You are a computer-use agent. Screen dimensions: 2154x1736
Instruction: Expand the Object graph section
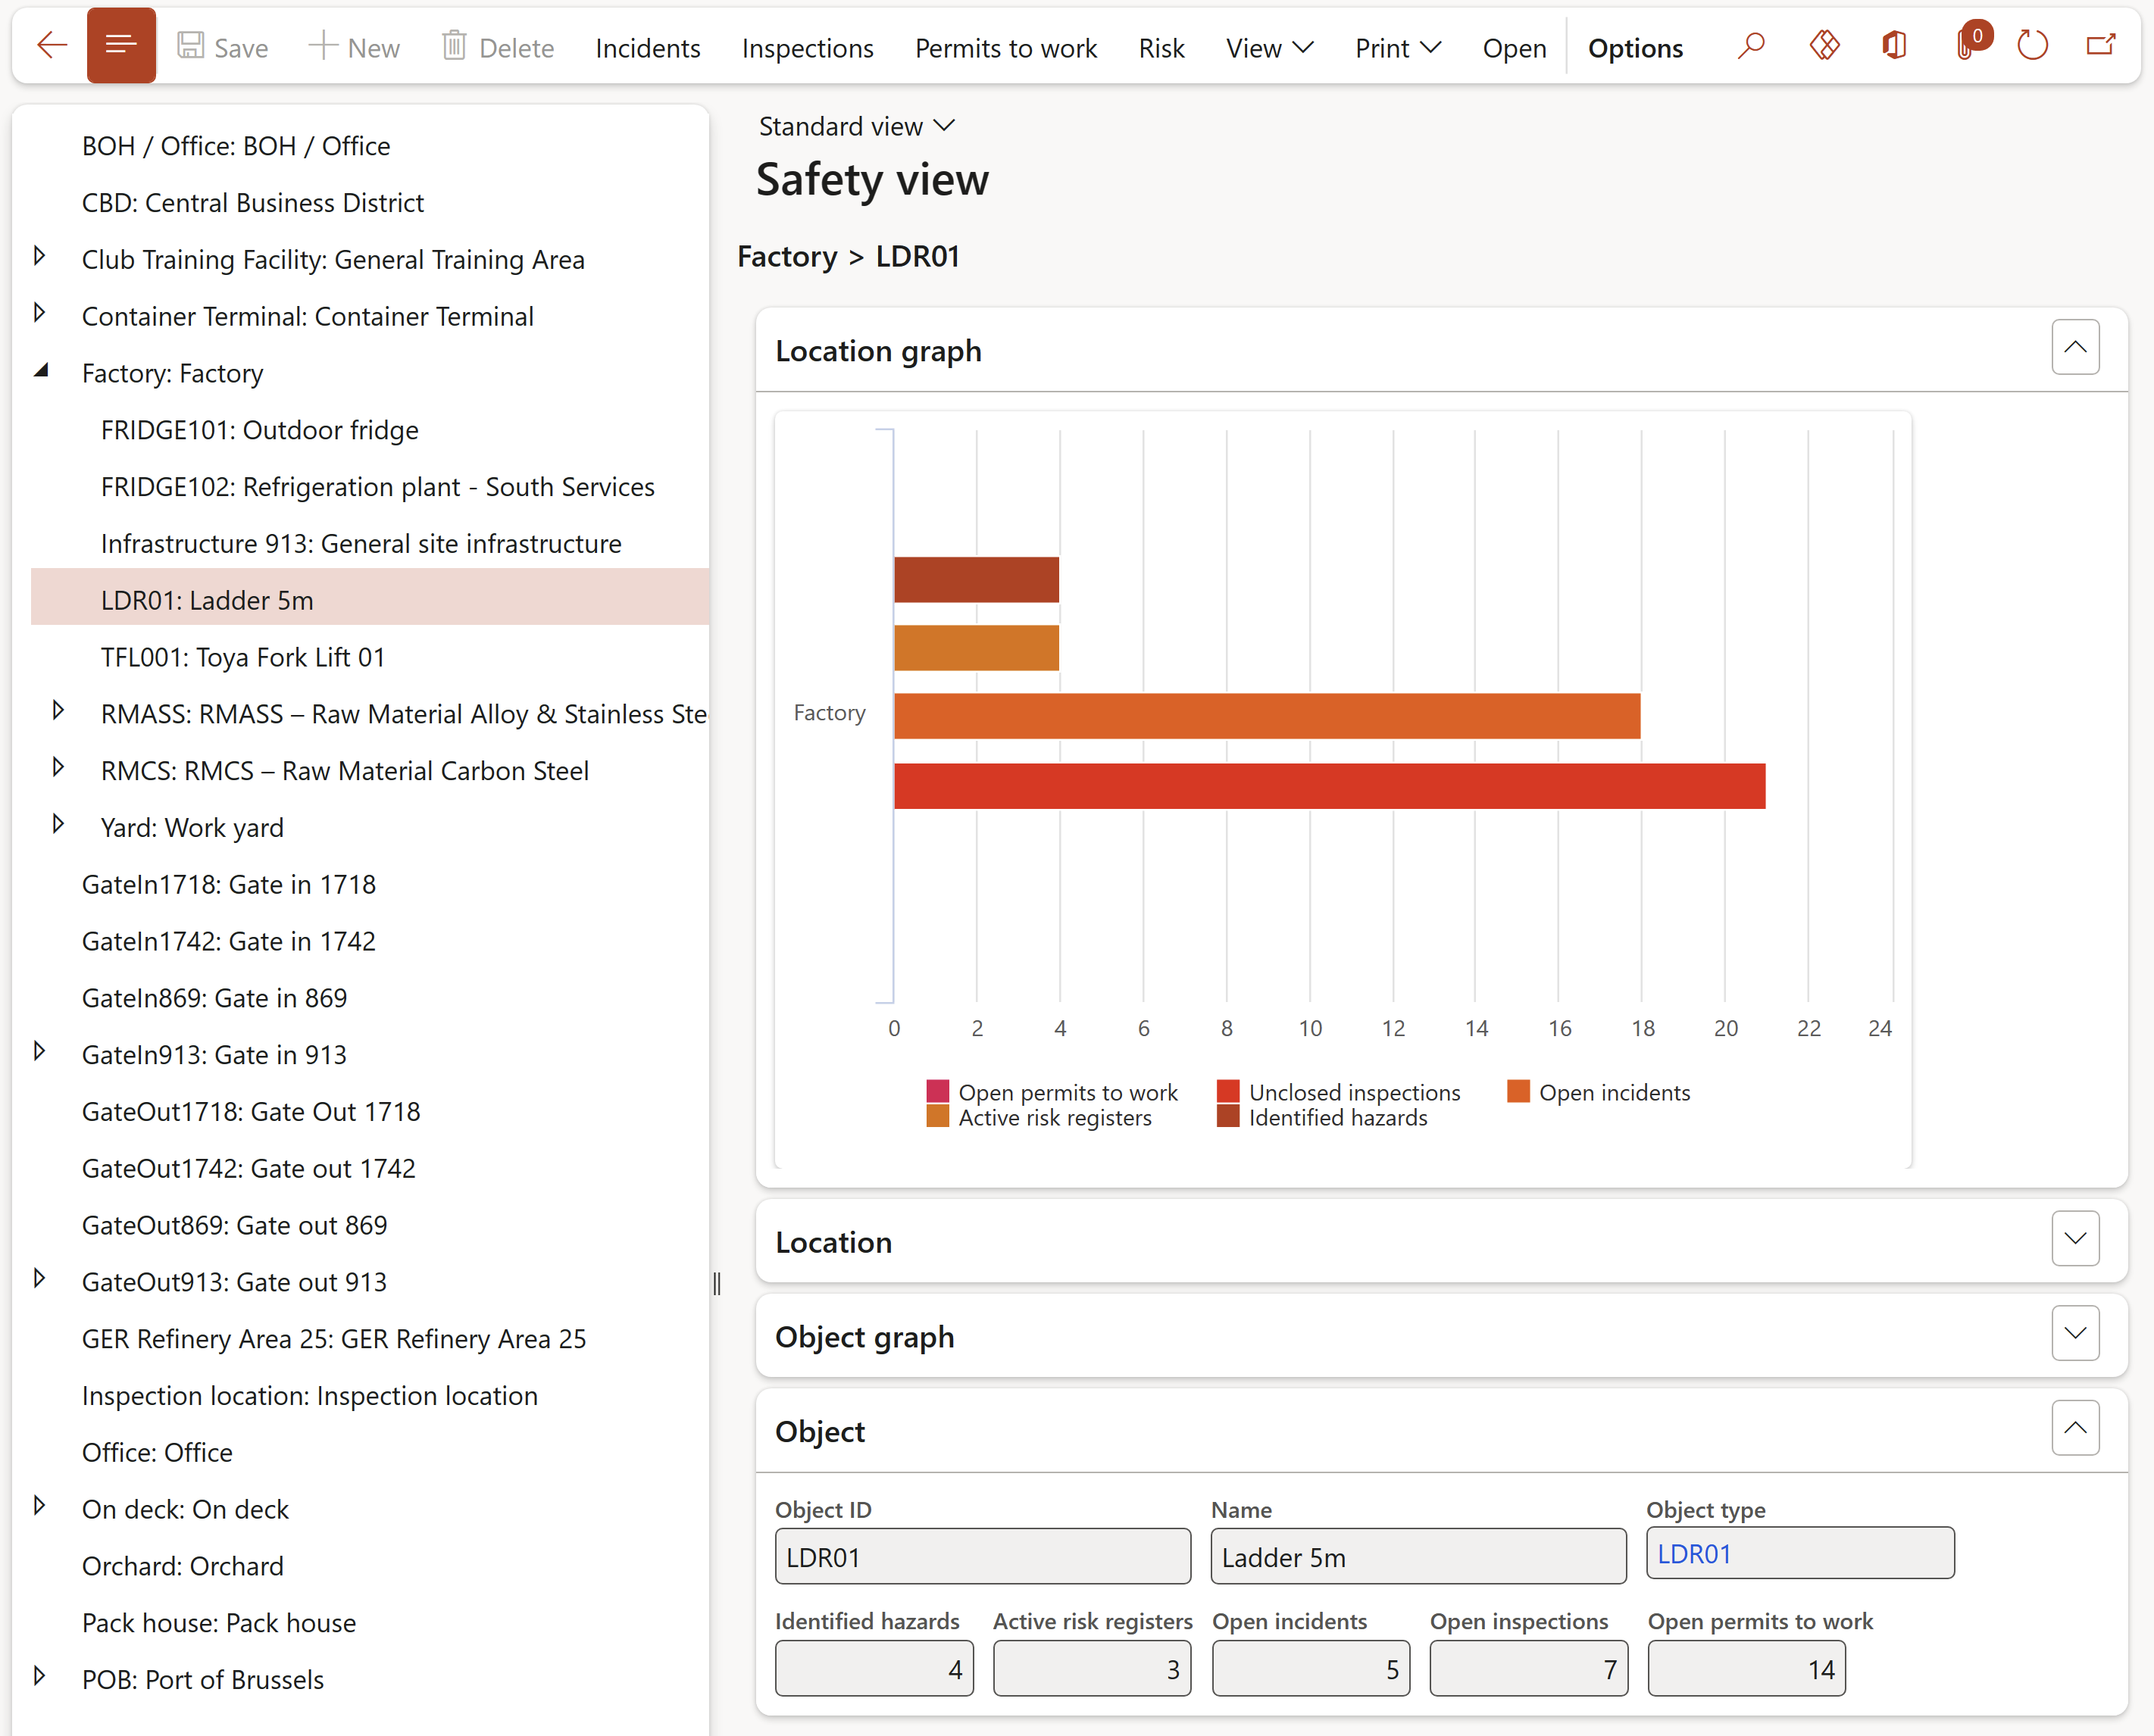click(2075, 1333)
